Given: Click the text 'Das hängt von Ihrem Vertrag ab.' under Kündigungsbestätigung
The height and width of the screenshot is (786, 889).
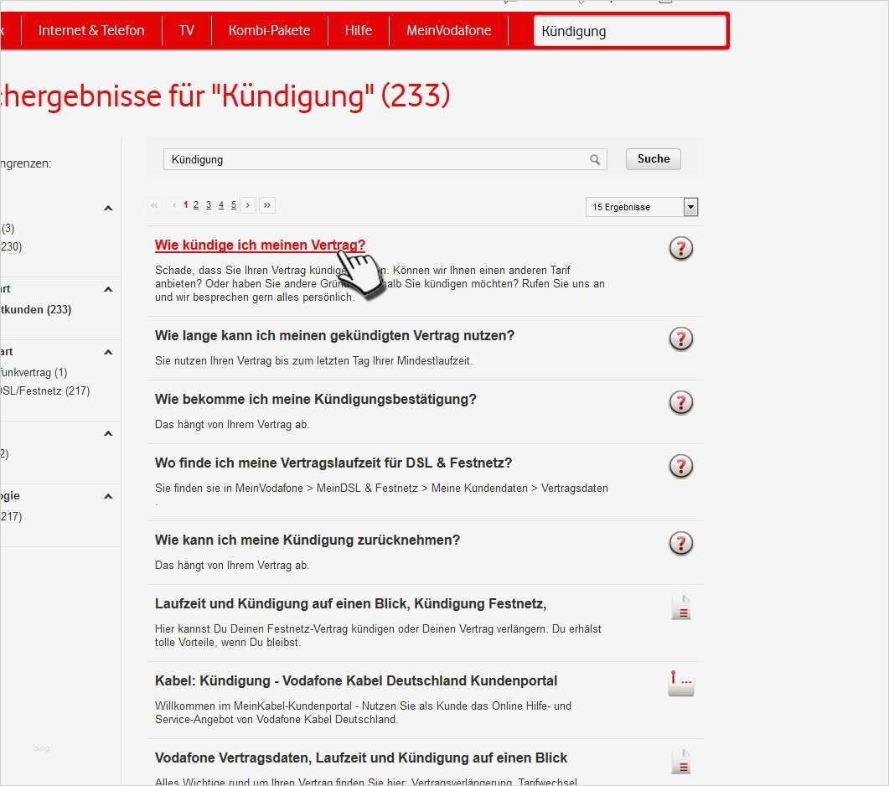Looking at the screenshot, I should click(x=232, y=424).
